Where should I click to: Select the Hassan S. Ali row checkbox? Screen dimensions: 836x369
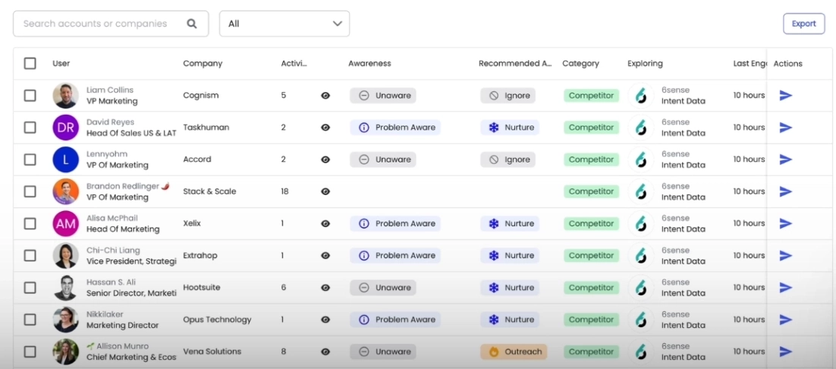(x=30, y=288)
